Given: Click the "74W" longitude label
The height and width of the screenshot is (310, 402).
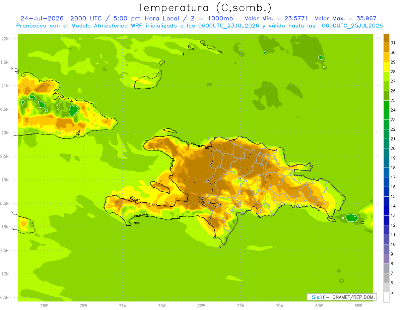Looking at the screenshot, I should [122, 305].
